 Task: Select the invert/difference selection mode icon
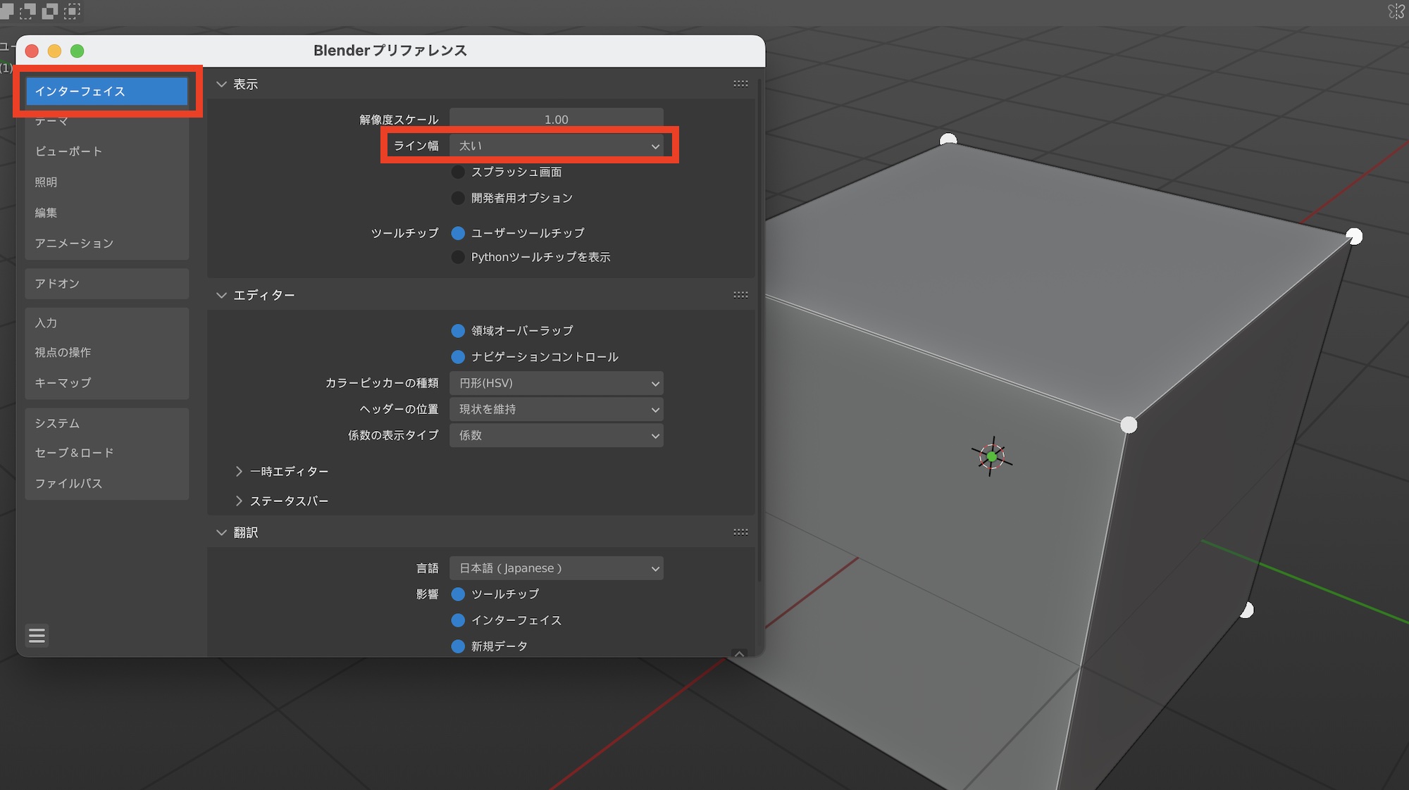coord(50,11)
